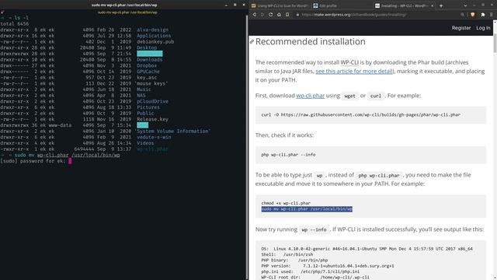The image size is (497, 280).
Task: Click the sudo password prompt cursor in terminal
Action: (70, 161)
